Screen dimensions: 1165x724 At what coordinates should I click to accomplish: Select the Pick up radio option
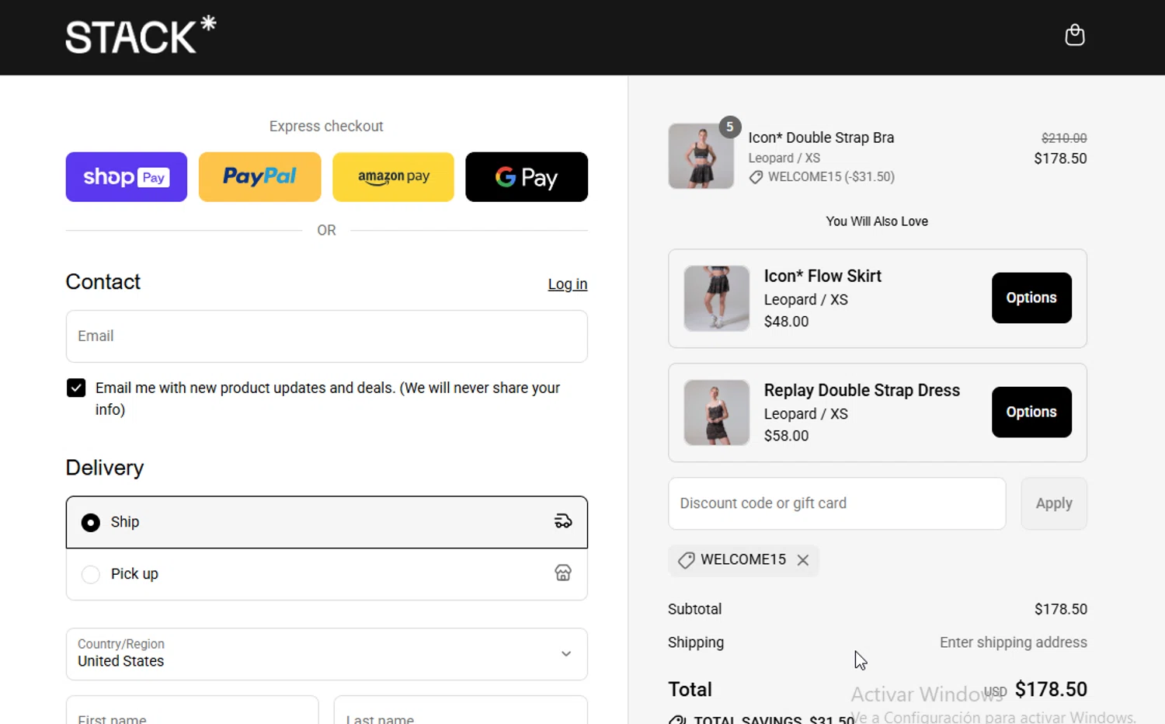(91, 574)
